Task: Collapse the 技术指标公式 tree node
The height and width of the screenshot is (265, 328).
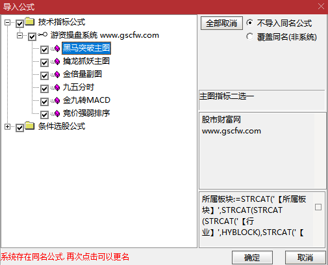Action: [7, 22]
